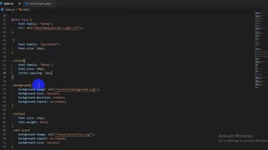Click the .title1 breadcrumb segment
Image resolution: width=268 pixels, height=150 pixels.
[x=26, y=10]
